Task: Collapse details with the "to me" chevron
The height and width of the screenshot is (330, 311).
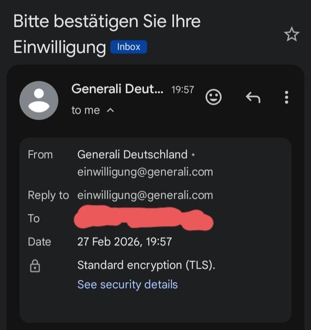Action: click(x=110, y=111)
